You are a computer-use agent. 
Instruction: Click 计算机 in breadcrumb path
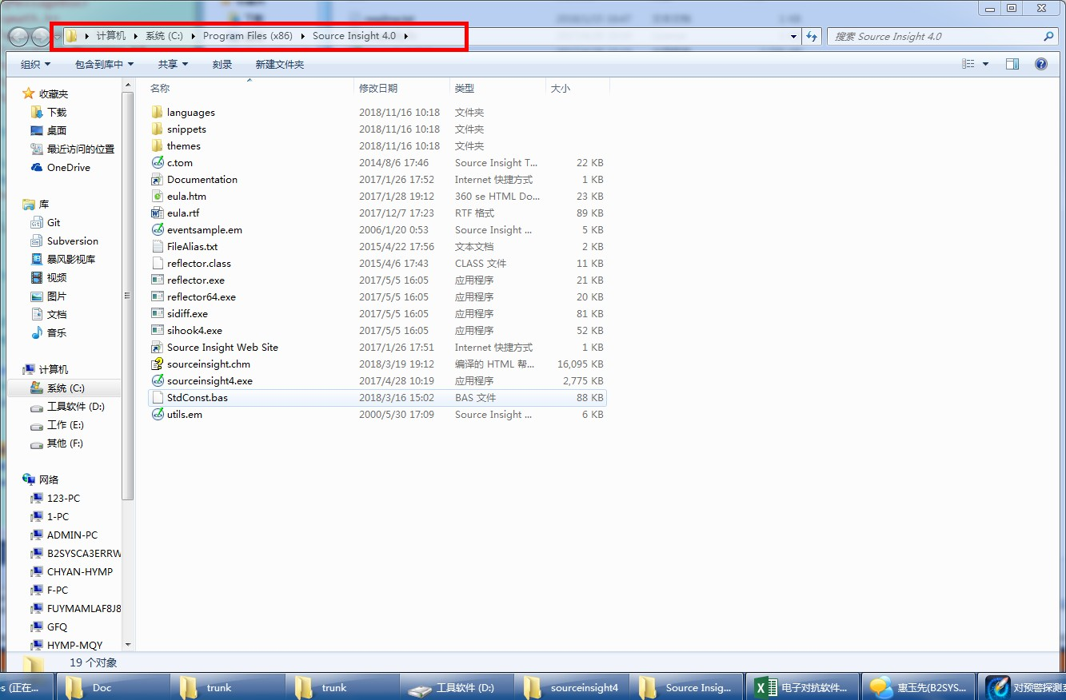click(x=111, y=36)
